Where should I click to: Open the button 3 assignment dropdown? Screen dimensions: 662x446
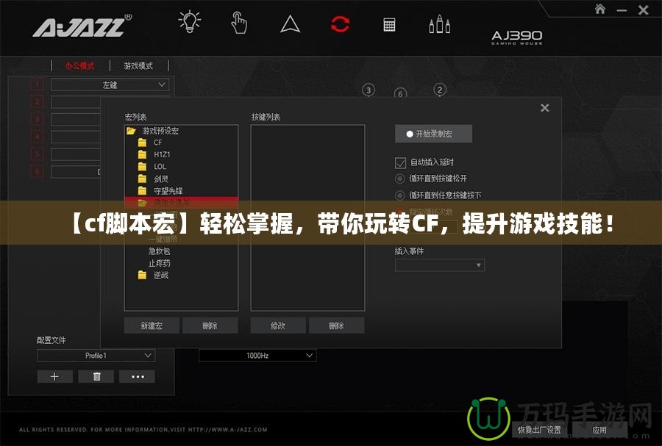[x=76, y=119]
